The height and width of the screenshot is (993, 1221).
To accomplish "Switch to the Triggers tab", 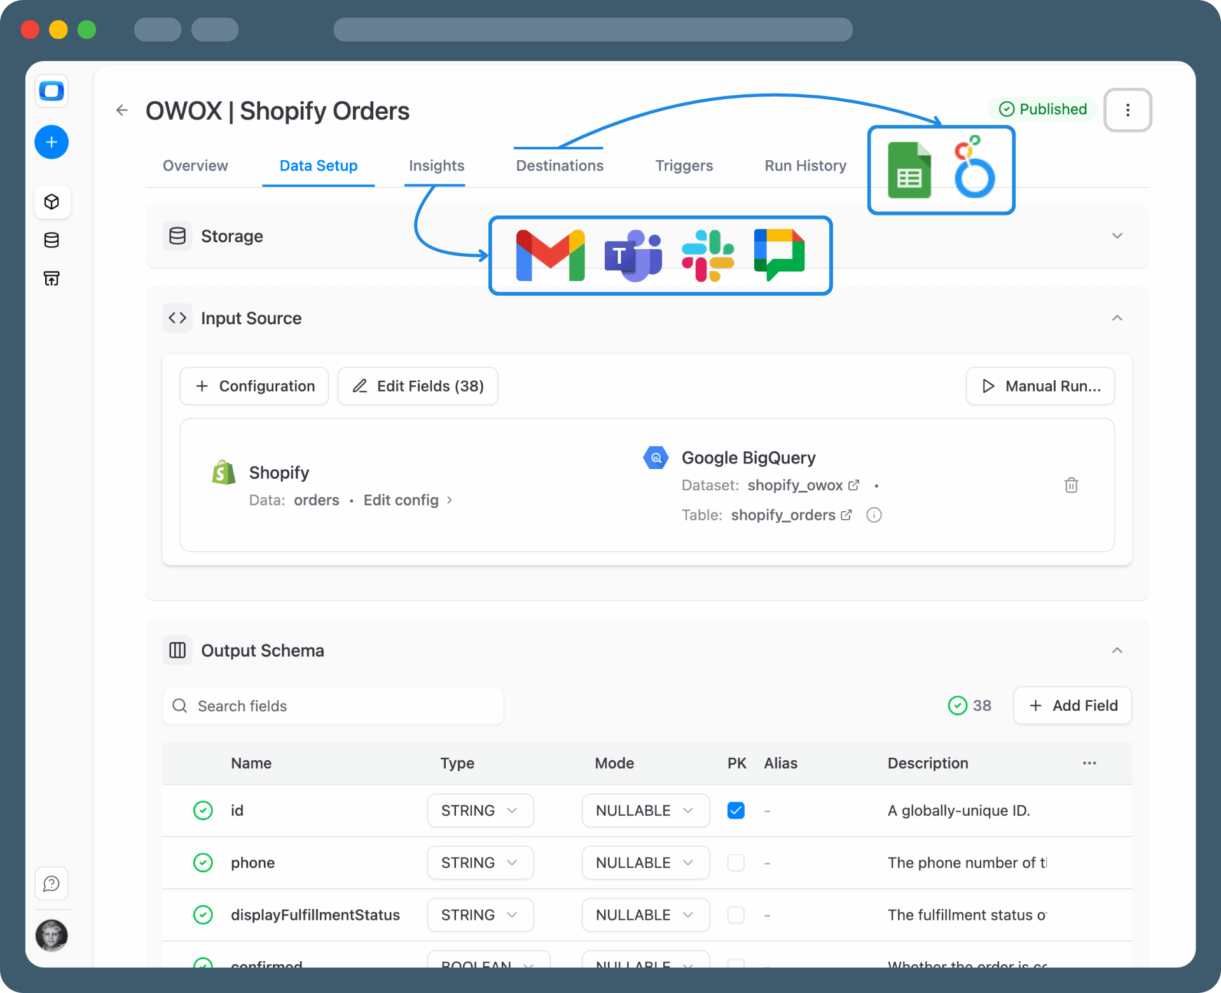I will (684, 166).
